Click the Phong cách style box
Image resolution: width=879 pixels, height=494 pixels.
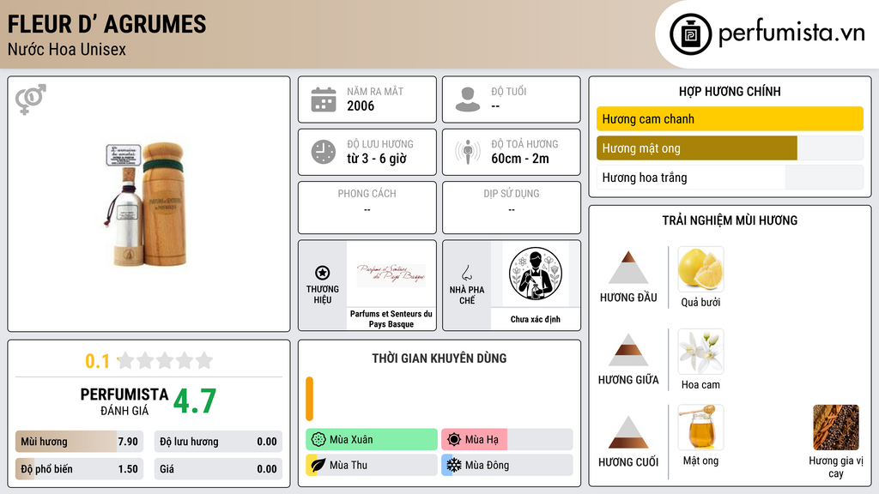pos(367,208)
